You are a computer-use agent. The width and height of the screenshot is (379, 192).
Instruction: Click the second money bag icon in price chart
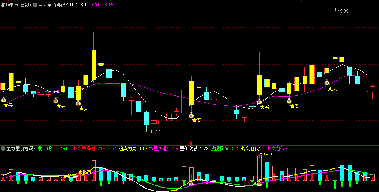click(55, 100)
